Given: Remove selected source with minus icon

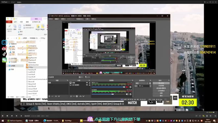Looking at the screenshot, I should pos(74,96).
